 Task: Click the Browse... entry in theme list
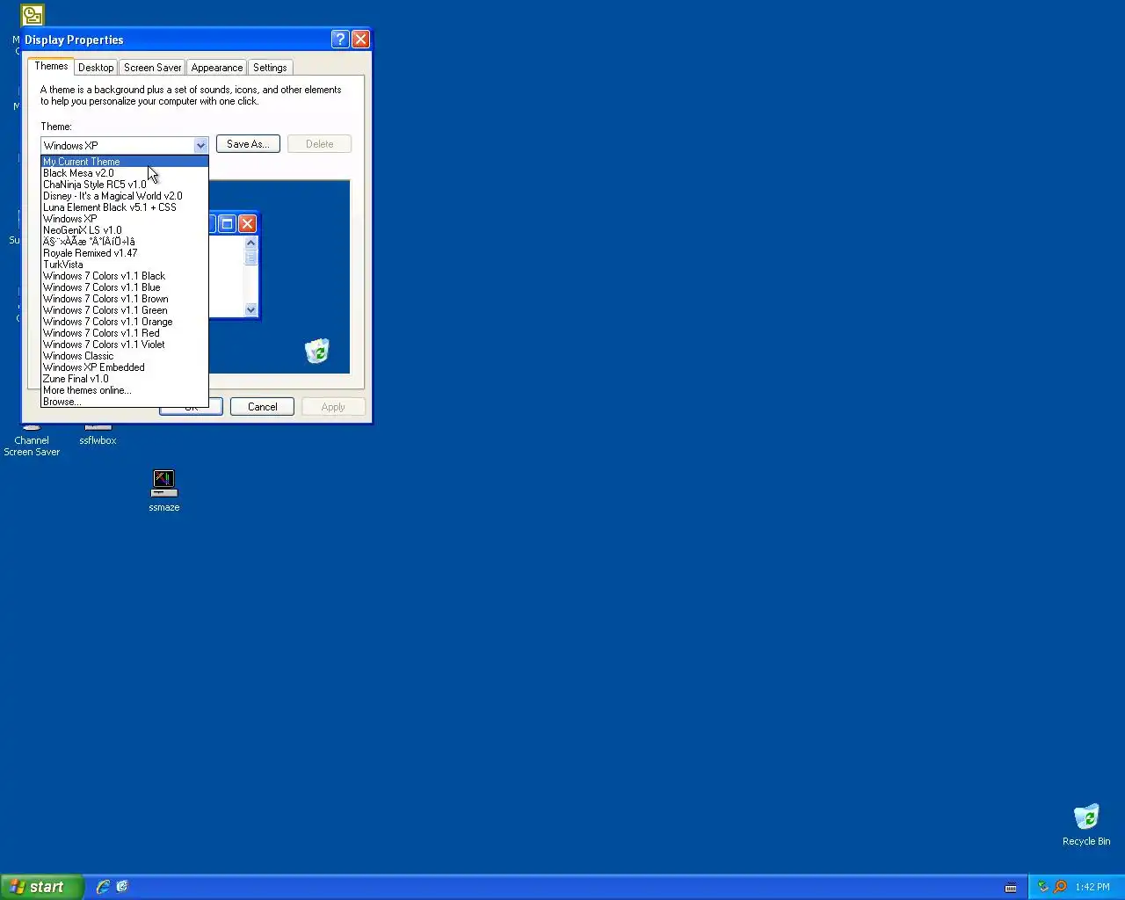tap(124, 402)
